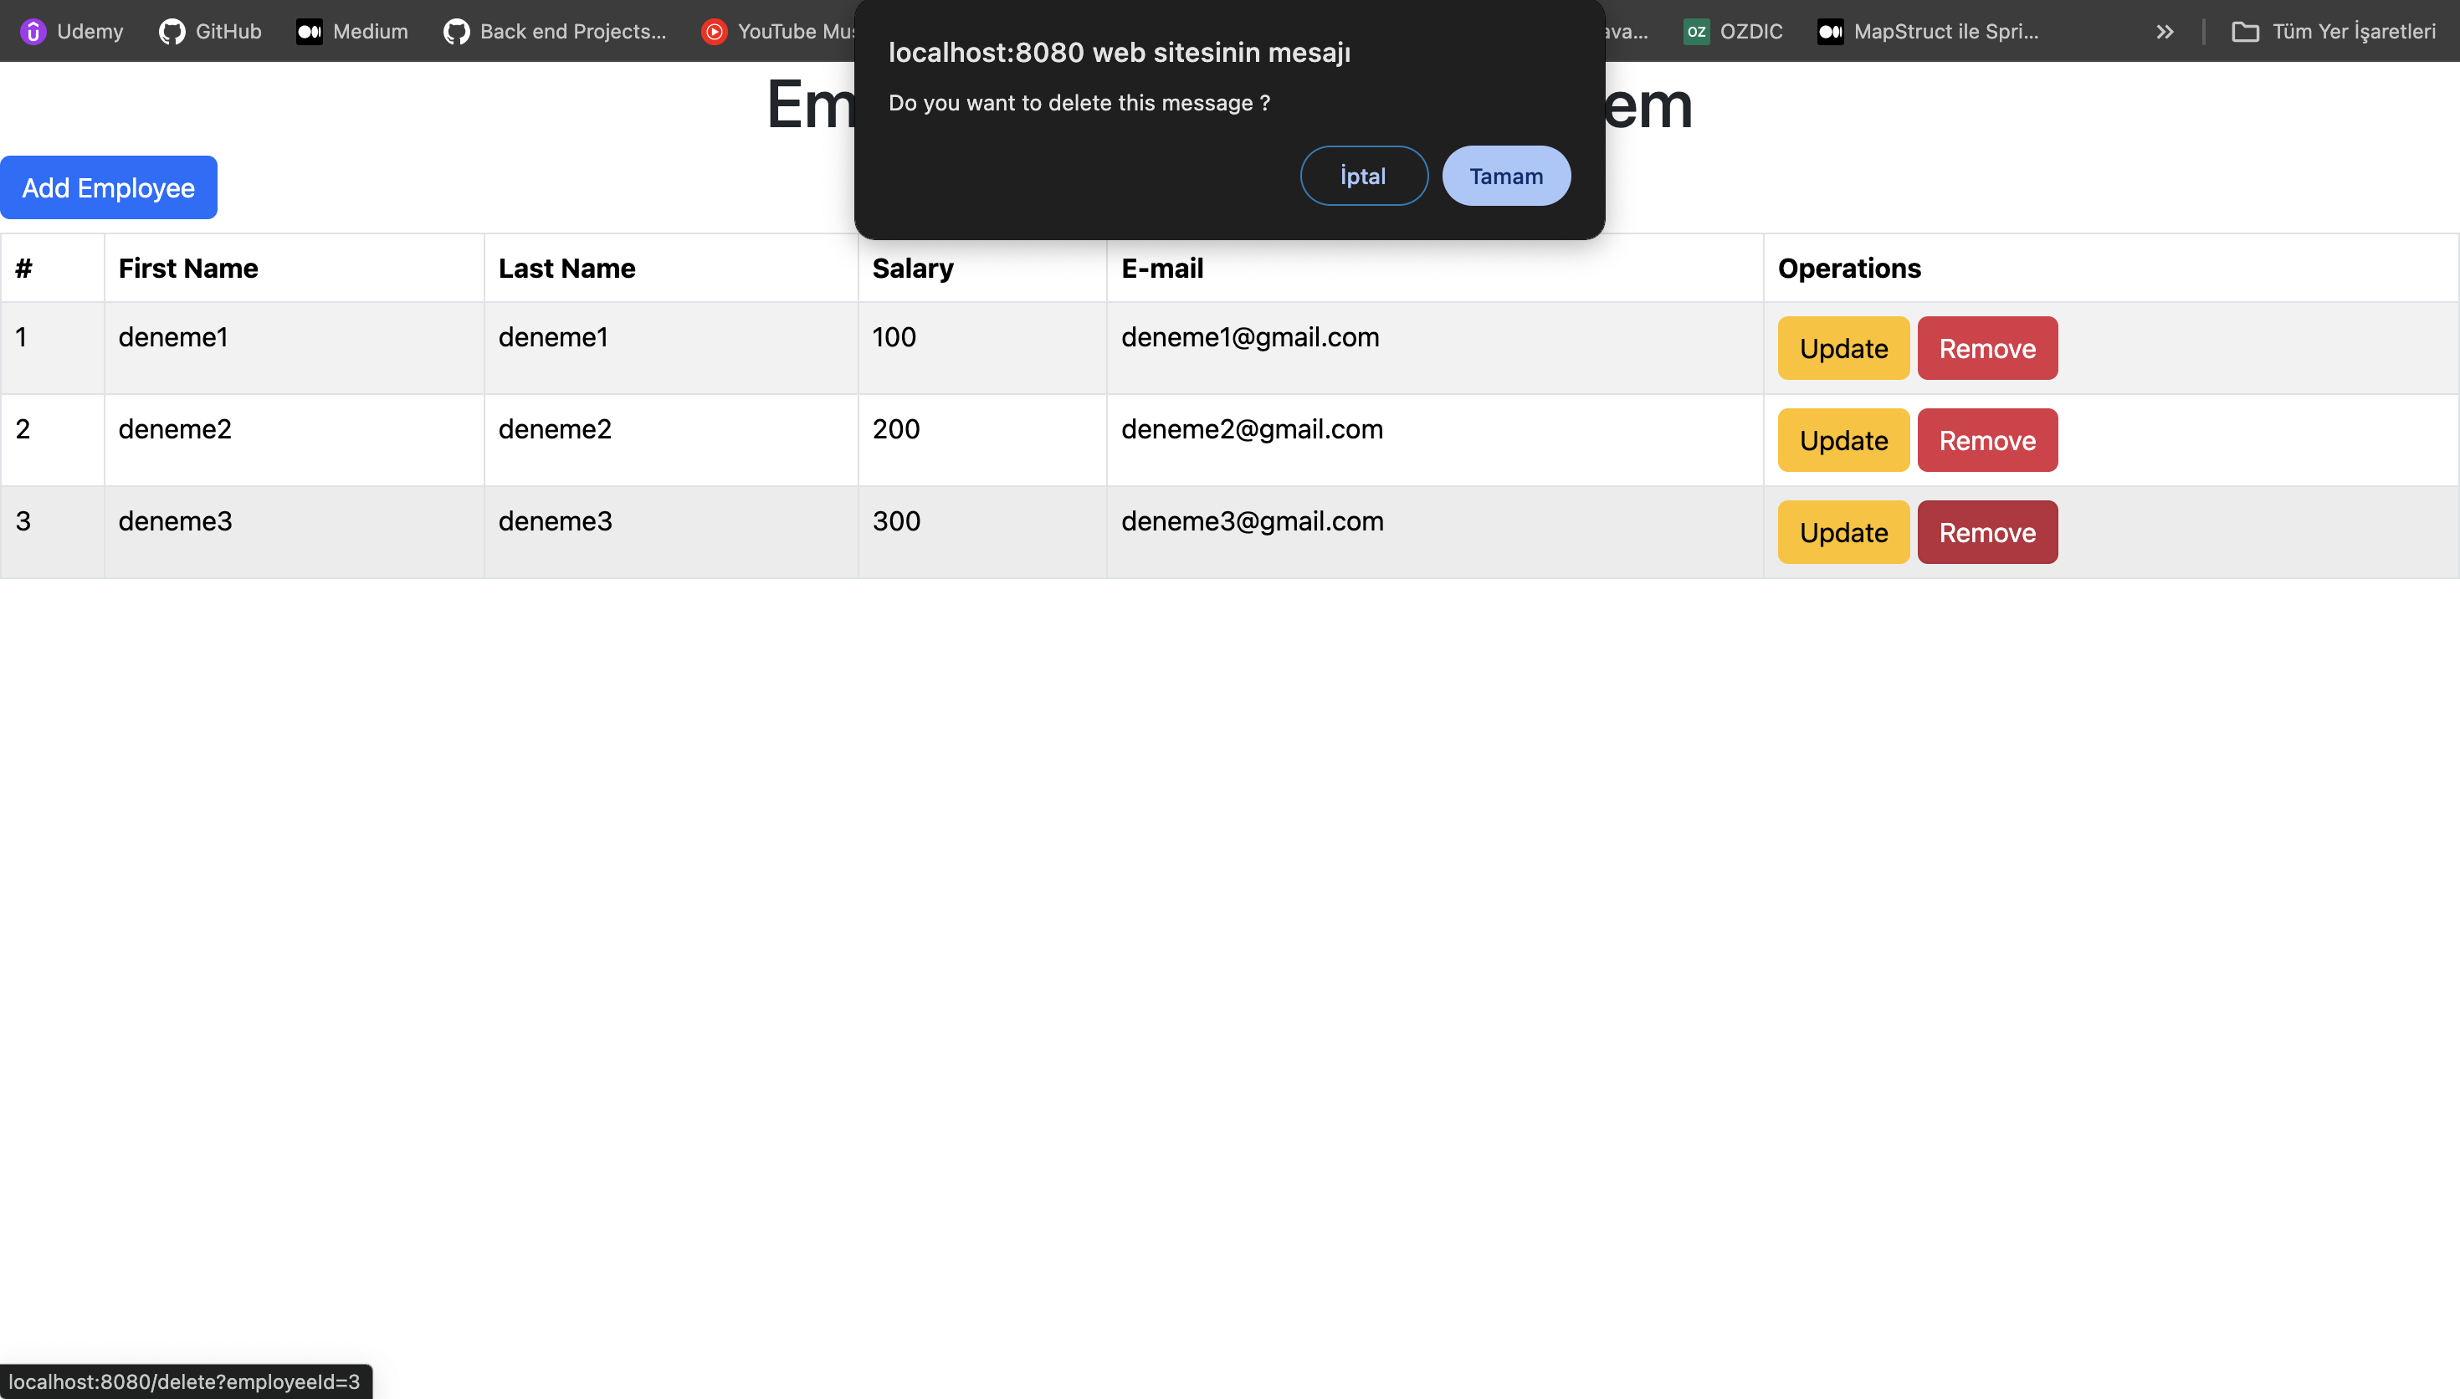Viewport: 2460px width, 1399px height.
Task: Click the deneme2@gmail.com email cell
Action: pos(1251,429)
